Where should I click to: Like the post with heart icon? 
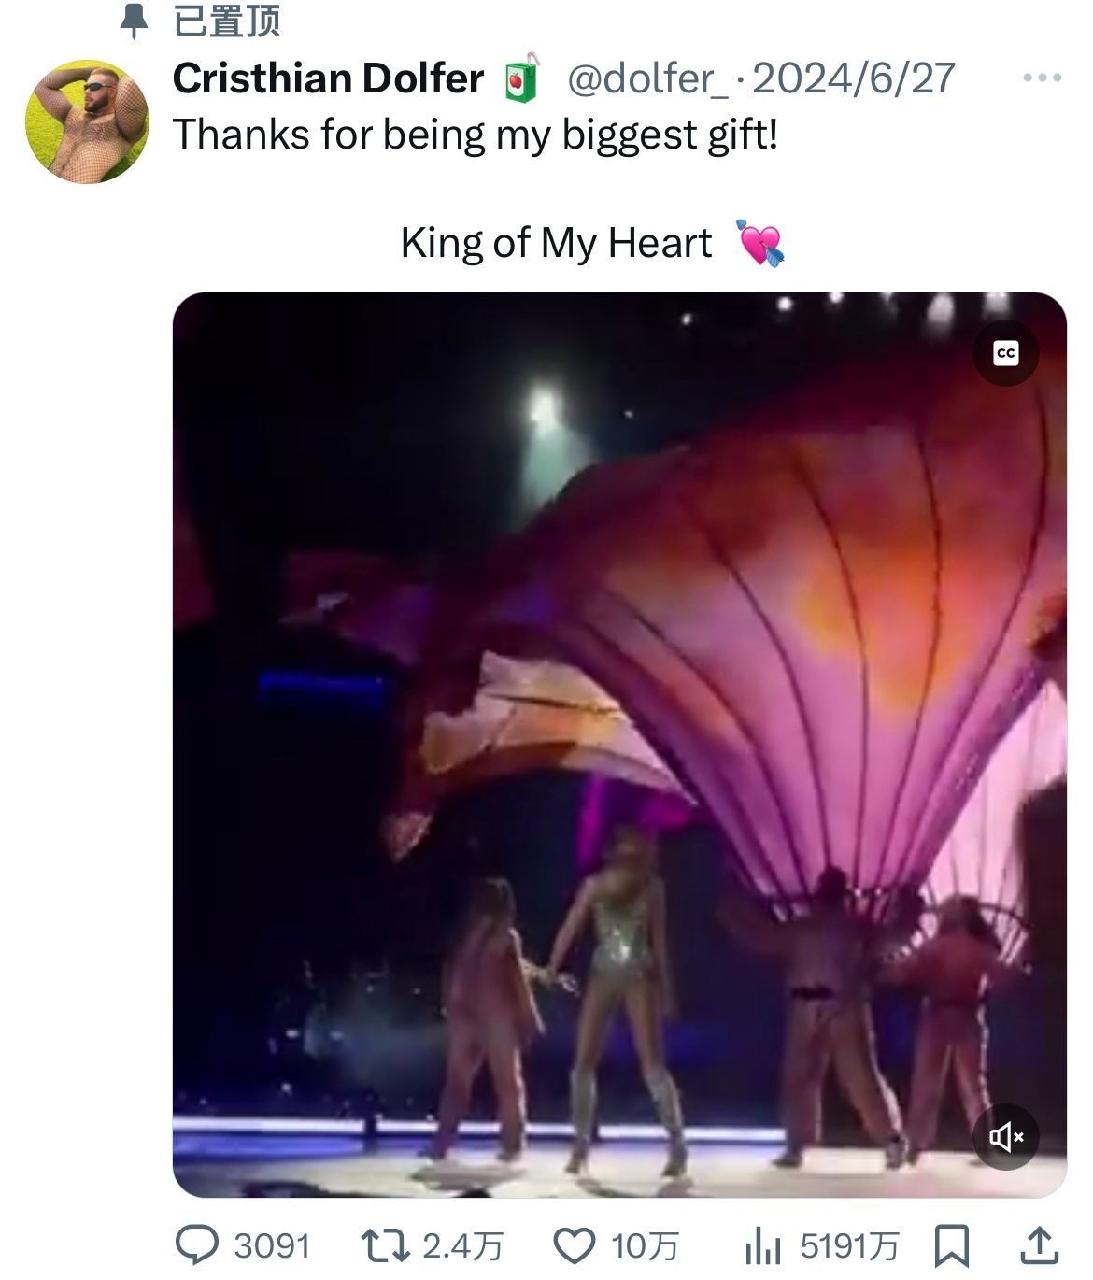pyautogui.click(x=575, y=1245)
